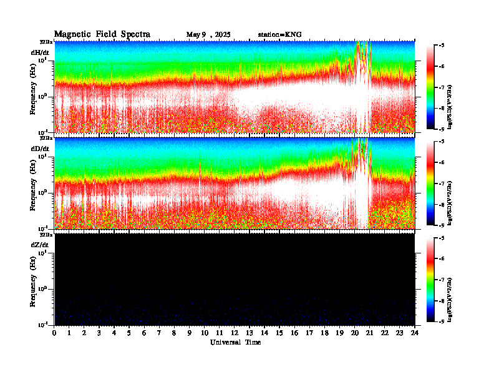Click the -8 value on dD/dt colorbar

(442, 205)
